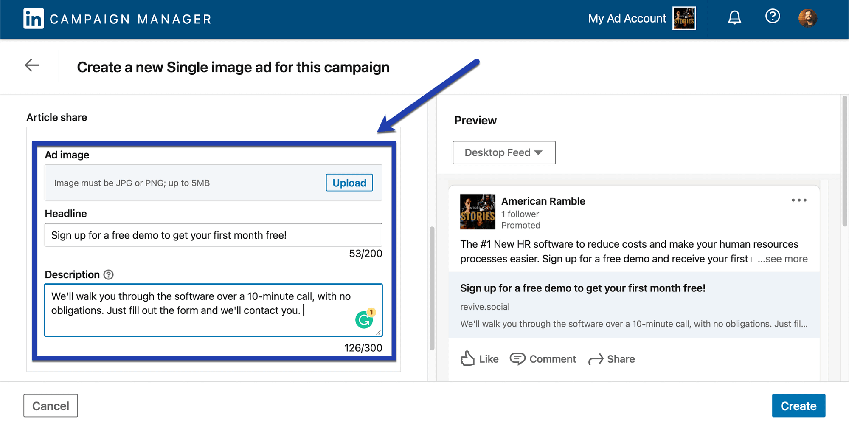849x429 pixels.
Task: Click the 'Headline' field label
Action: point(66,214)
